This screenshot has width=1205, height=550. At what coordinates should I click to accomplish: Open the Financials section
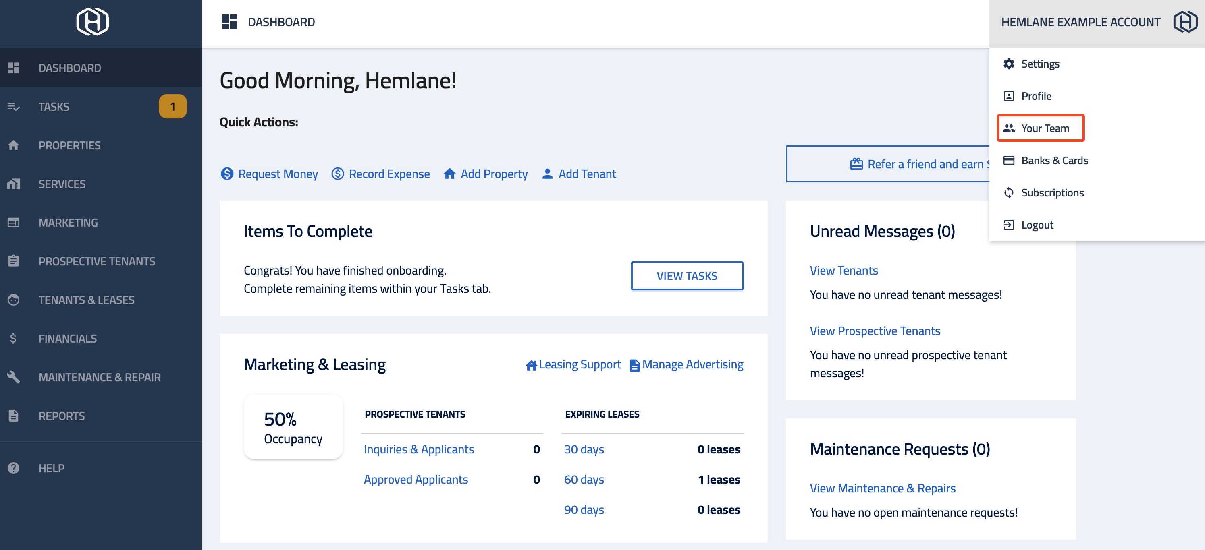tap(101, 339)
